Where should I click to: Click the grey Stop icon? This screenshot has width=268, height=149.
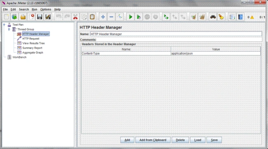point(147,17)
